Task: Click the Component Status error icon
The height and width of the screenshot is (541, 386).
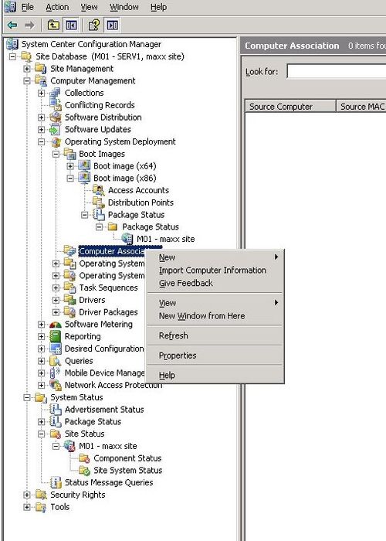Action: (84, 458)
